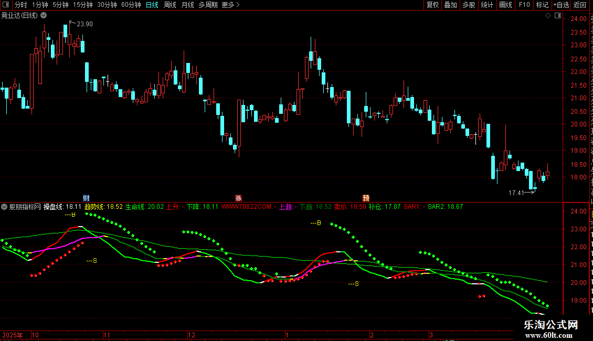
Task: Select the 5分钟 period tab
Action: (x=60, y=5)
